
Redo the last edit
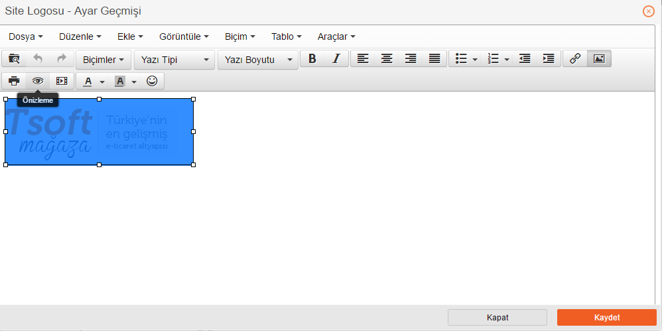62,59
